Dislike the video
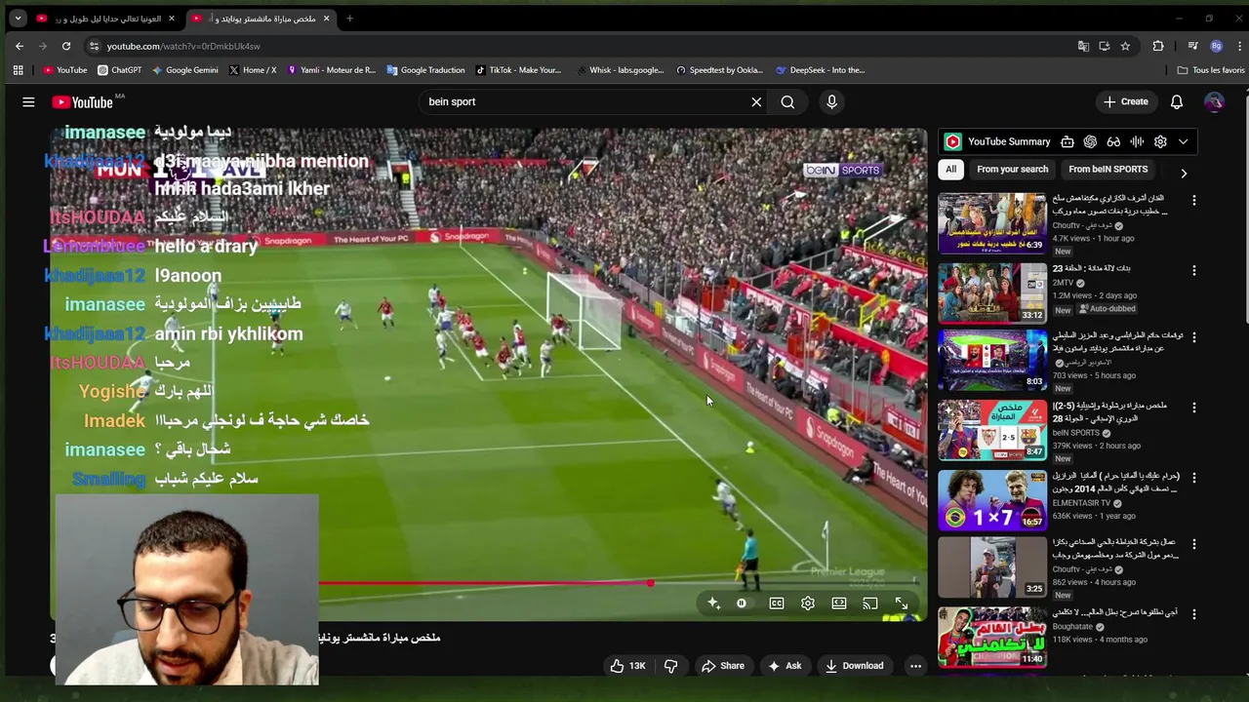This screenshot has width=1249, height=702. coord(670,666)
